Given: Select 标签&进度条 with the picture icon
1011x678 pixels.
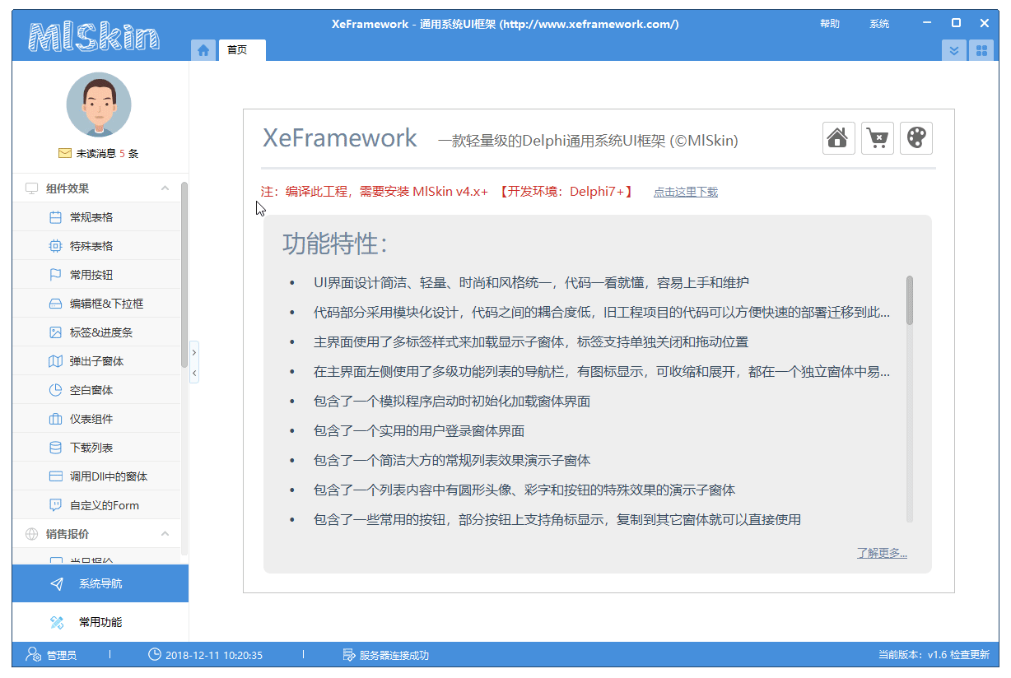Looking at the screenshot, I should (97, 332).
